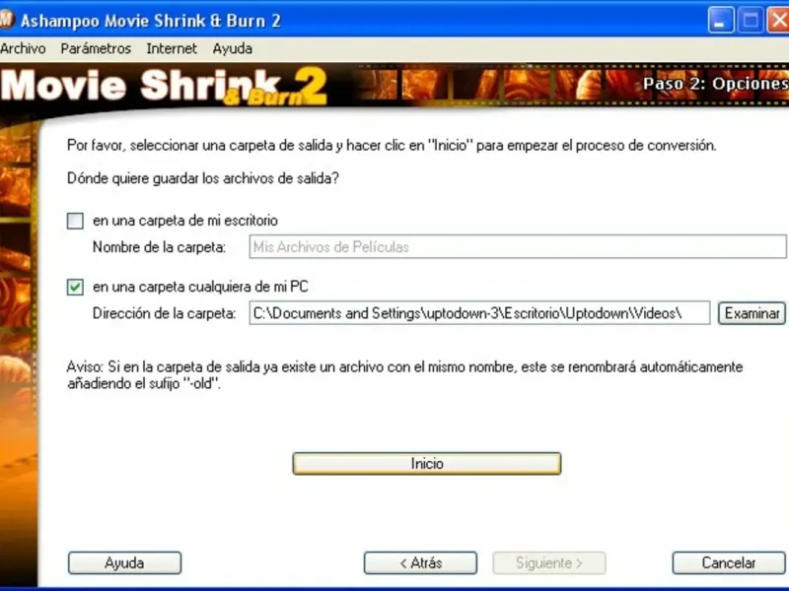789x591 pixels.
Task: Click the 'Dirección de la carpeta' path field
Action: pyautogui.click(x=479, y=313)
